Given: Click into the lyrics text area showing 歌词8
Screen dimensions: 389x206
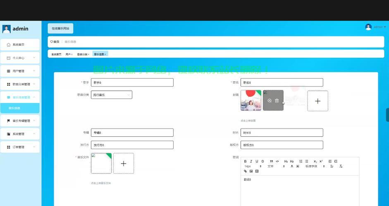Looking at the screenshot, I should pyautogui.click(x=300, y=190).
